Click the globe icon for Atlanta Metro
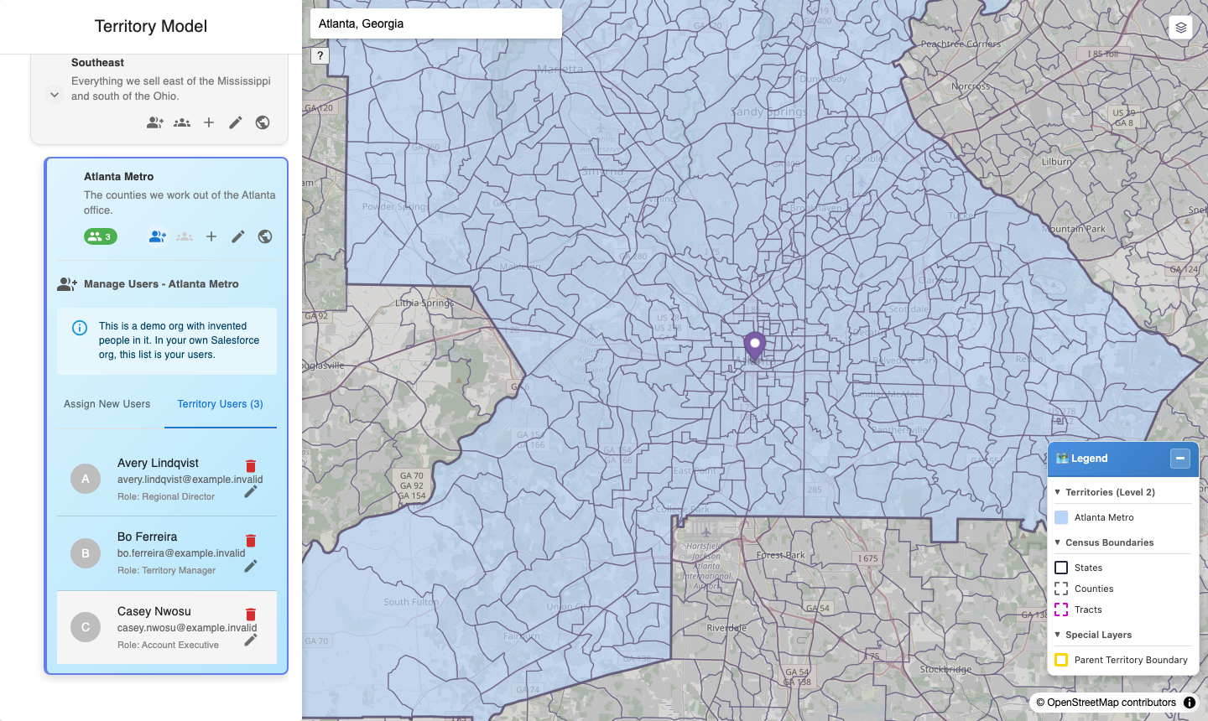The height and width of the screenshot is (721, 1208). tap(265, 236)
